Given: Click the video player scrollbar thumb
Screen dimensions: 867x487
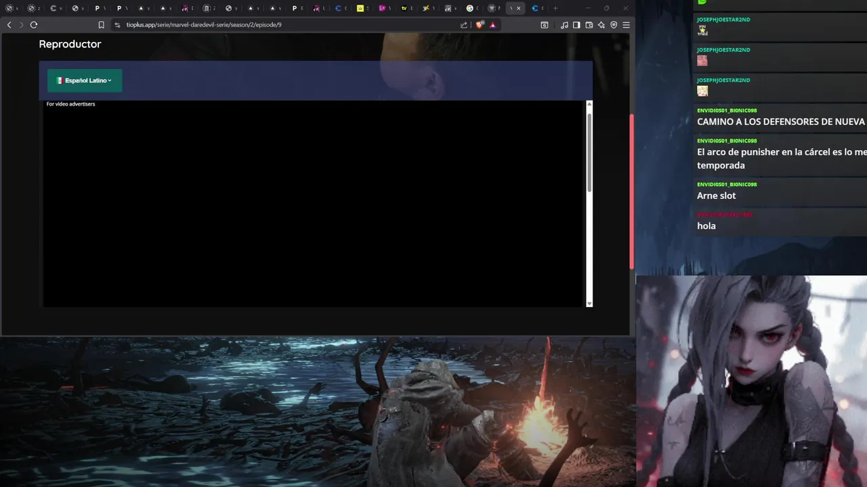Looking at the screenshot, I should (589, 152).
